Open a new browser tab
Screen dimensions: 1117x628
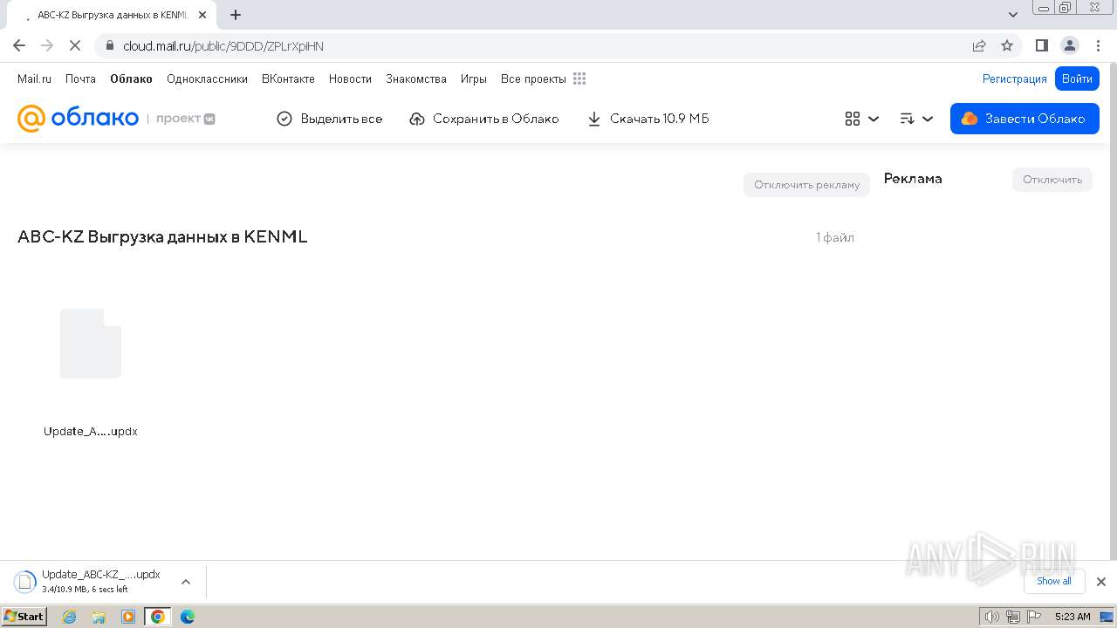(x=236, y=15)
